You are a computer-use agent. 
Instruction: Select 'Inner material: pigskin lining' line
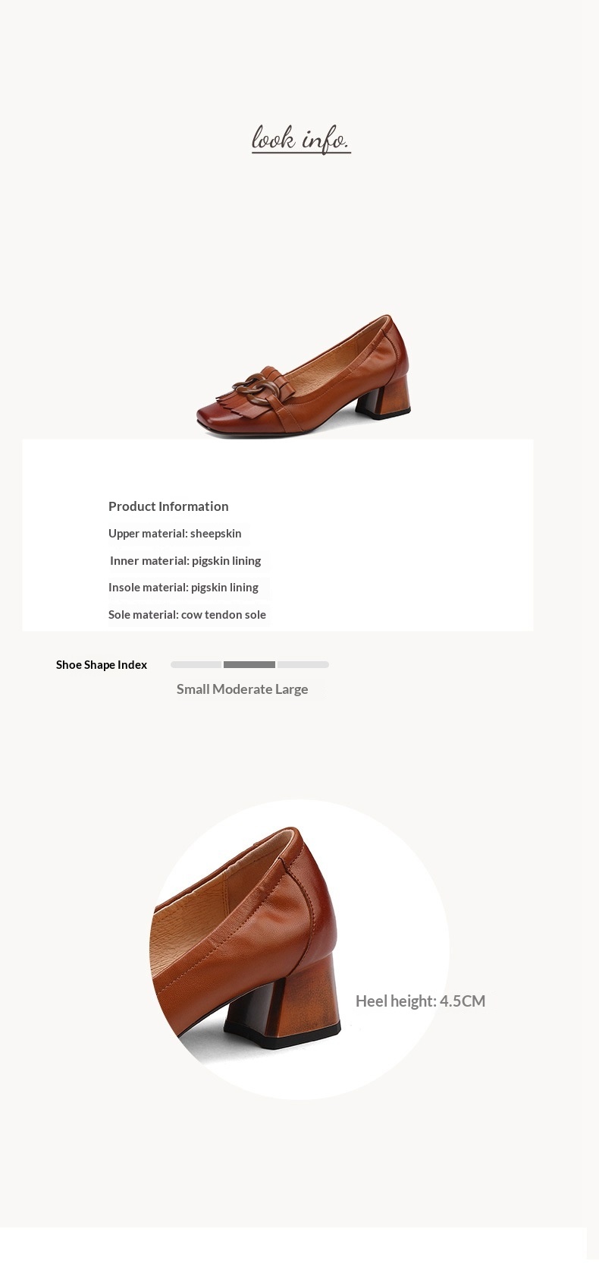tap(185, 561)
